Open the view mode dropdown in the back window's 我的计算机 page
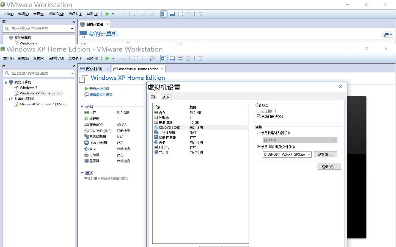Screen dimensions: 396x247 pyautogui.click(x=388, y=35)
